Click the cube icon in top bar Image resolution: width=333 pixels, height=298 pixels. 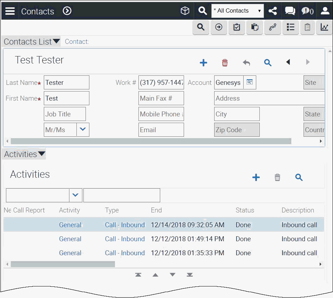[185, 11]
